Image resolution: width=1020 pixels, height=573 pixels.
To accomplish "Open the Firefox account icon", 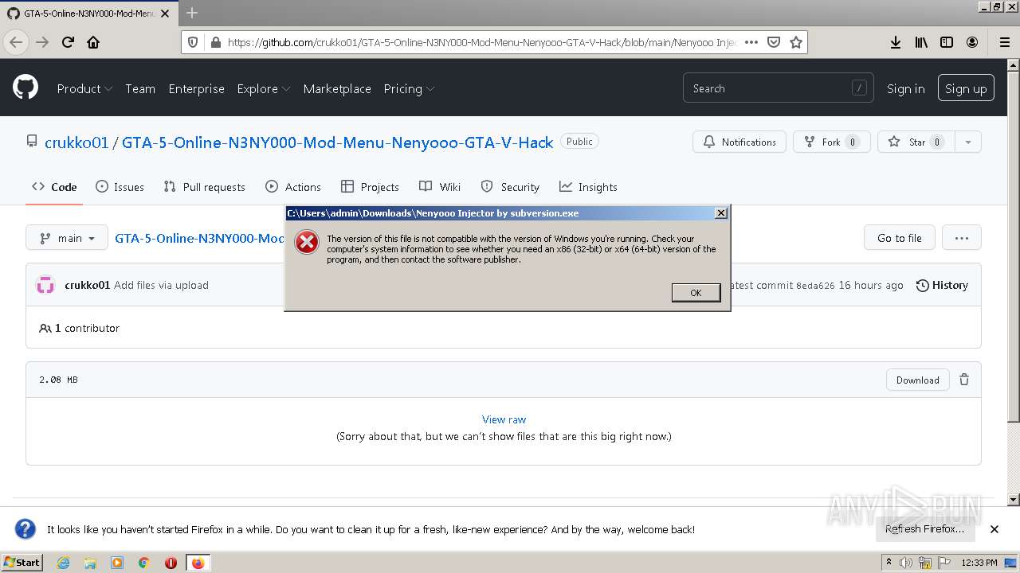I will tap(972, 42).
